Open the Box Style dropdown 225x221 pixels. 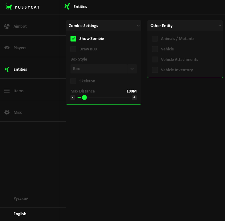point(132,69)
